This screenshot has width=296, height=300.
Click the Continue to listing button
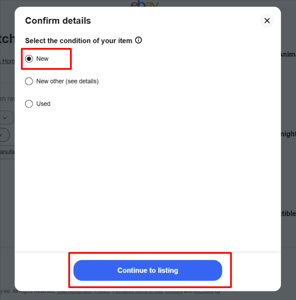(148, 270)
